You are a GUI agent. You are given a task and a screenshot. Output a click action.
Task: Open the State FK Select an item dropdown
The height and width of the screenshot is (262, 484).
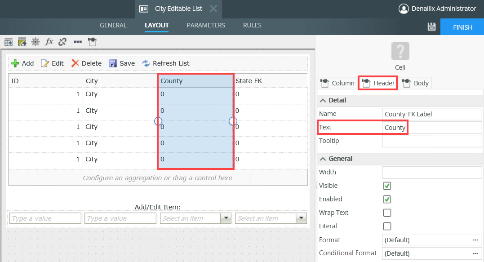tap(301, 218)
